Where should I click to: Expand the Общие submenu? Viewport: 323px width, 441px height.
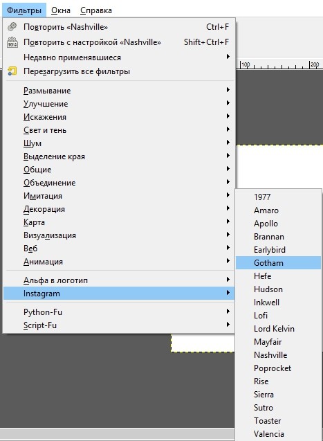click(x=119, y=170)
